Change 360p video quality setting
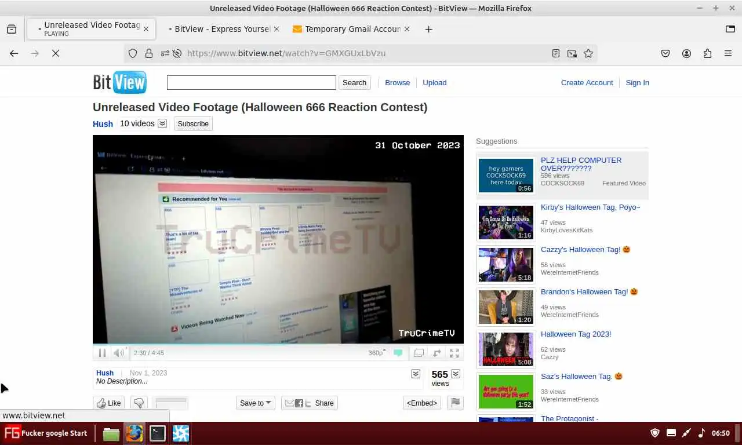Image resolution: width=742 pixels, height=445 pixels. 377,353
